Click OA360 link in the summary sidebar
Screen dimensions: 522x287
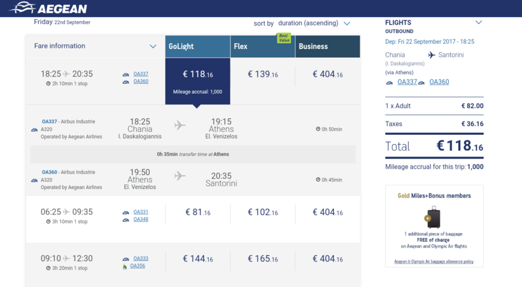pos(439,82)
